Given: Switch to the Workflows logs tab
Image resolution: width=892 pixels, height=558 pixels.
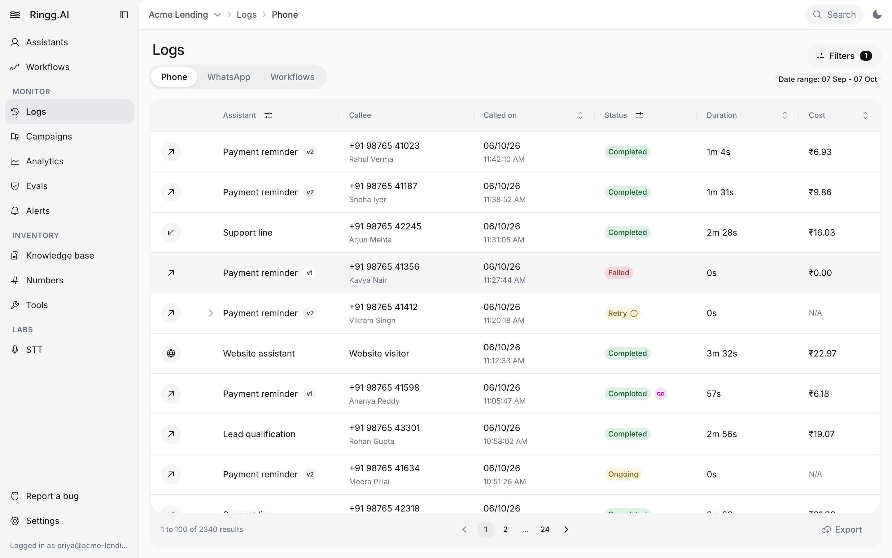Looking at the screenshot, I should coord(292,77).
